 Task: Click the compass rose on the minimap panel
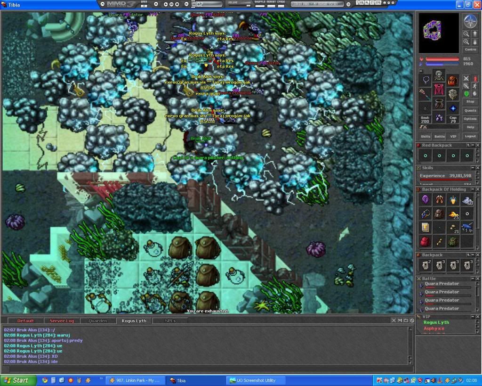tap(470, 21)
